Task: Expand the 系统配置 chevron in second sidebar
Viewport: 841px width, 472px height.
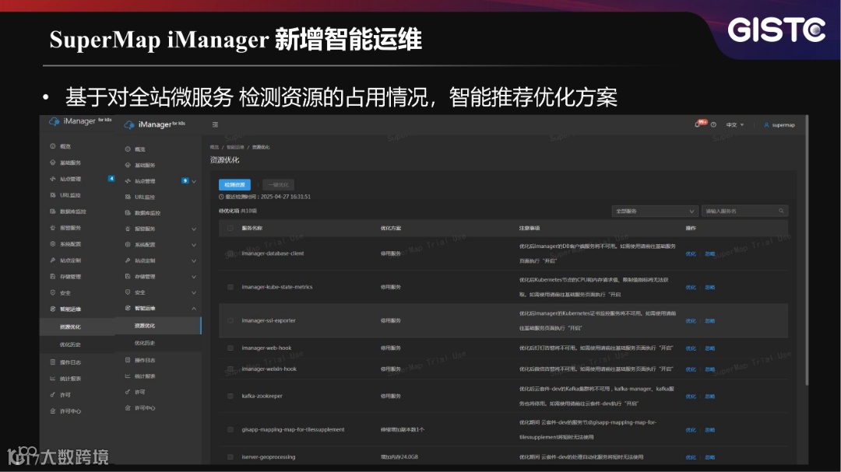Action: (194, 245)
